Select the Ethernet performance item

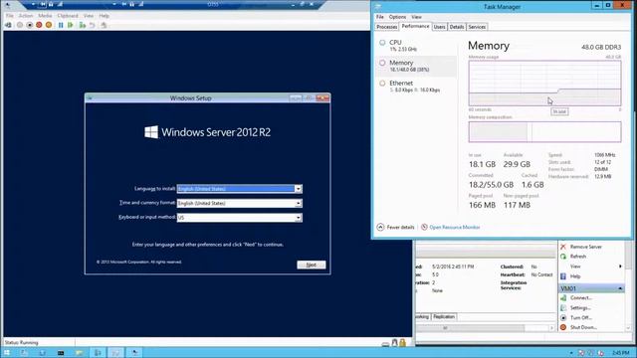(416, 87)
